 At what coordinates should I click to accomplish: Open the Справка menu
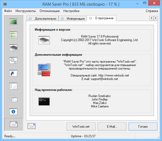click(152, 11)
